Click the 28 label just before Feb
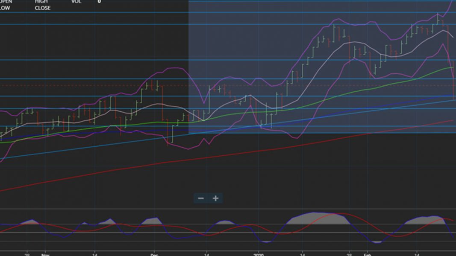 tap(349, 253)
